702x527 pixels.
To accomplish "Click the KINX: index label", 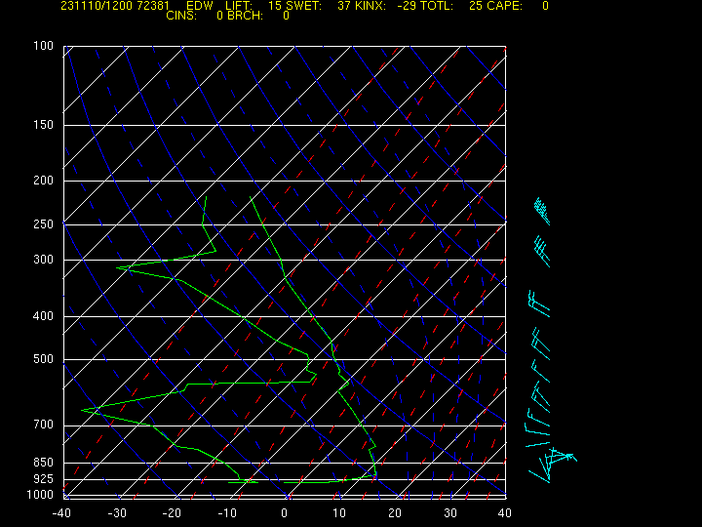I will coord(370,6).
